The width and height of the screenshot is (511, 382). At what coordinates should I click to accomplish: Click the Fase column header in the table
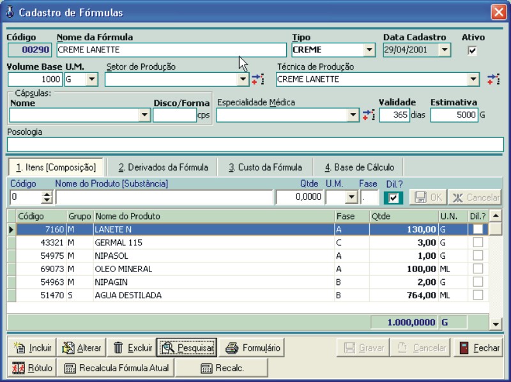click(352, 216)
